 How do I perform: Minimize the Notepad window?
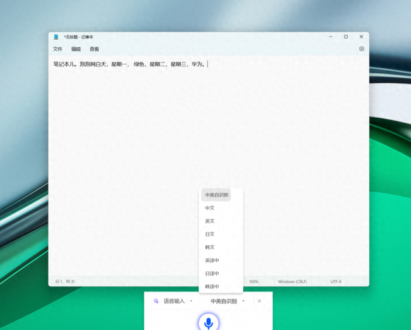tap(331, 37)
